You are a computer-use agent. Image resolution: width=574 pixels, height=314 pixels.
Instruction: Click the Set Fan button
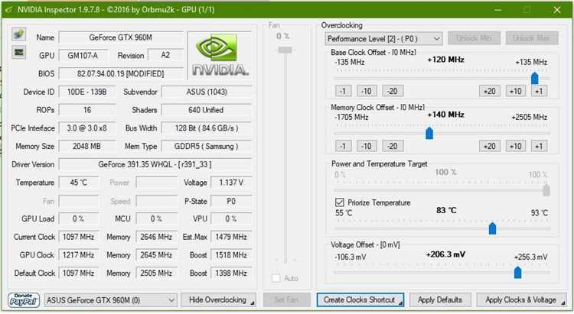click(286, 299)
